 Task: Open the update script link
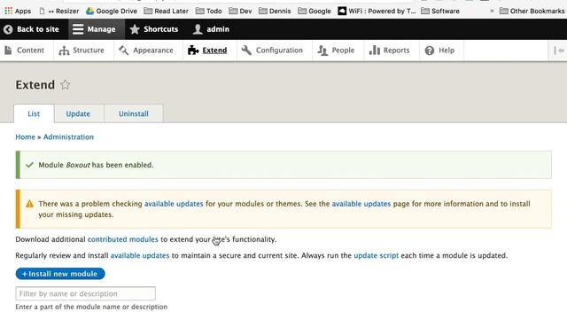376,255
